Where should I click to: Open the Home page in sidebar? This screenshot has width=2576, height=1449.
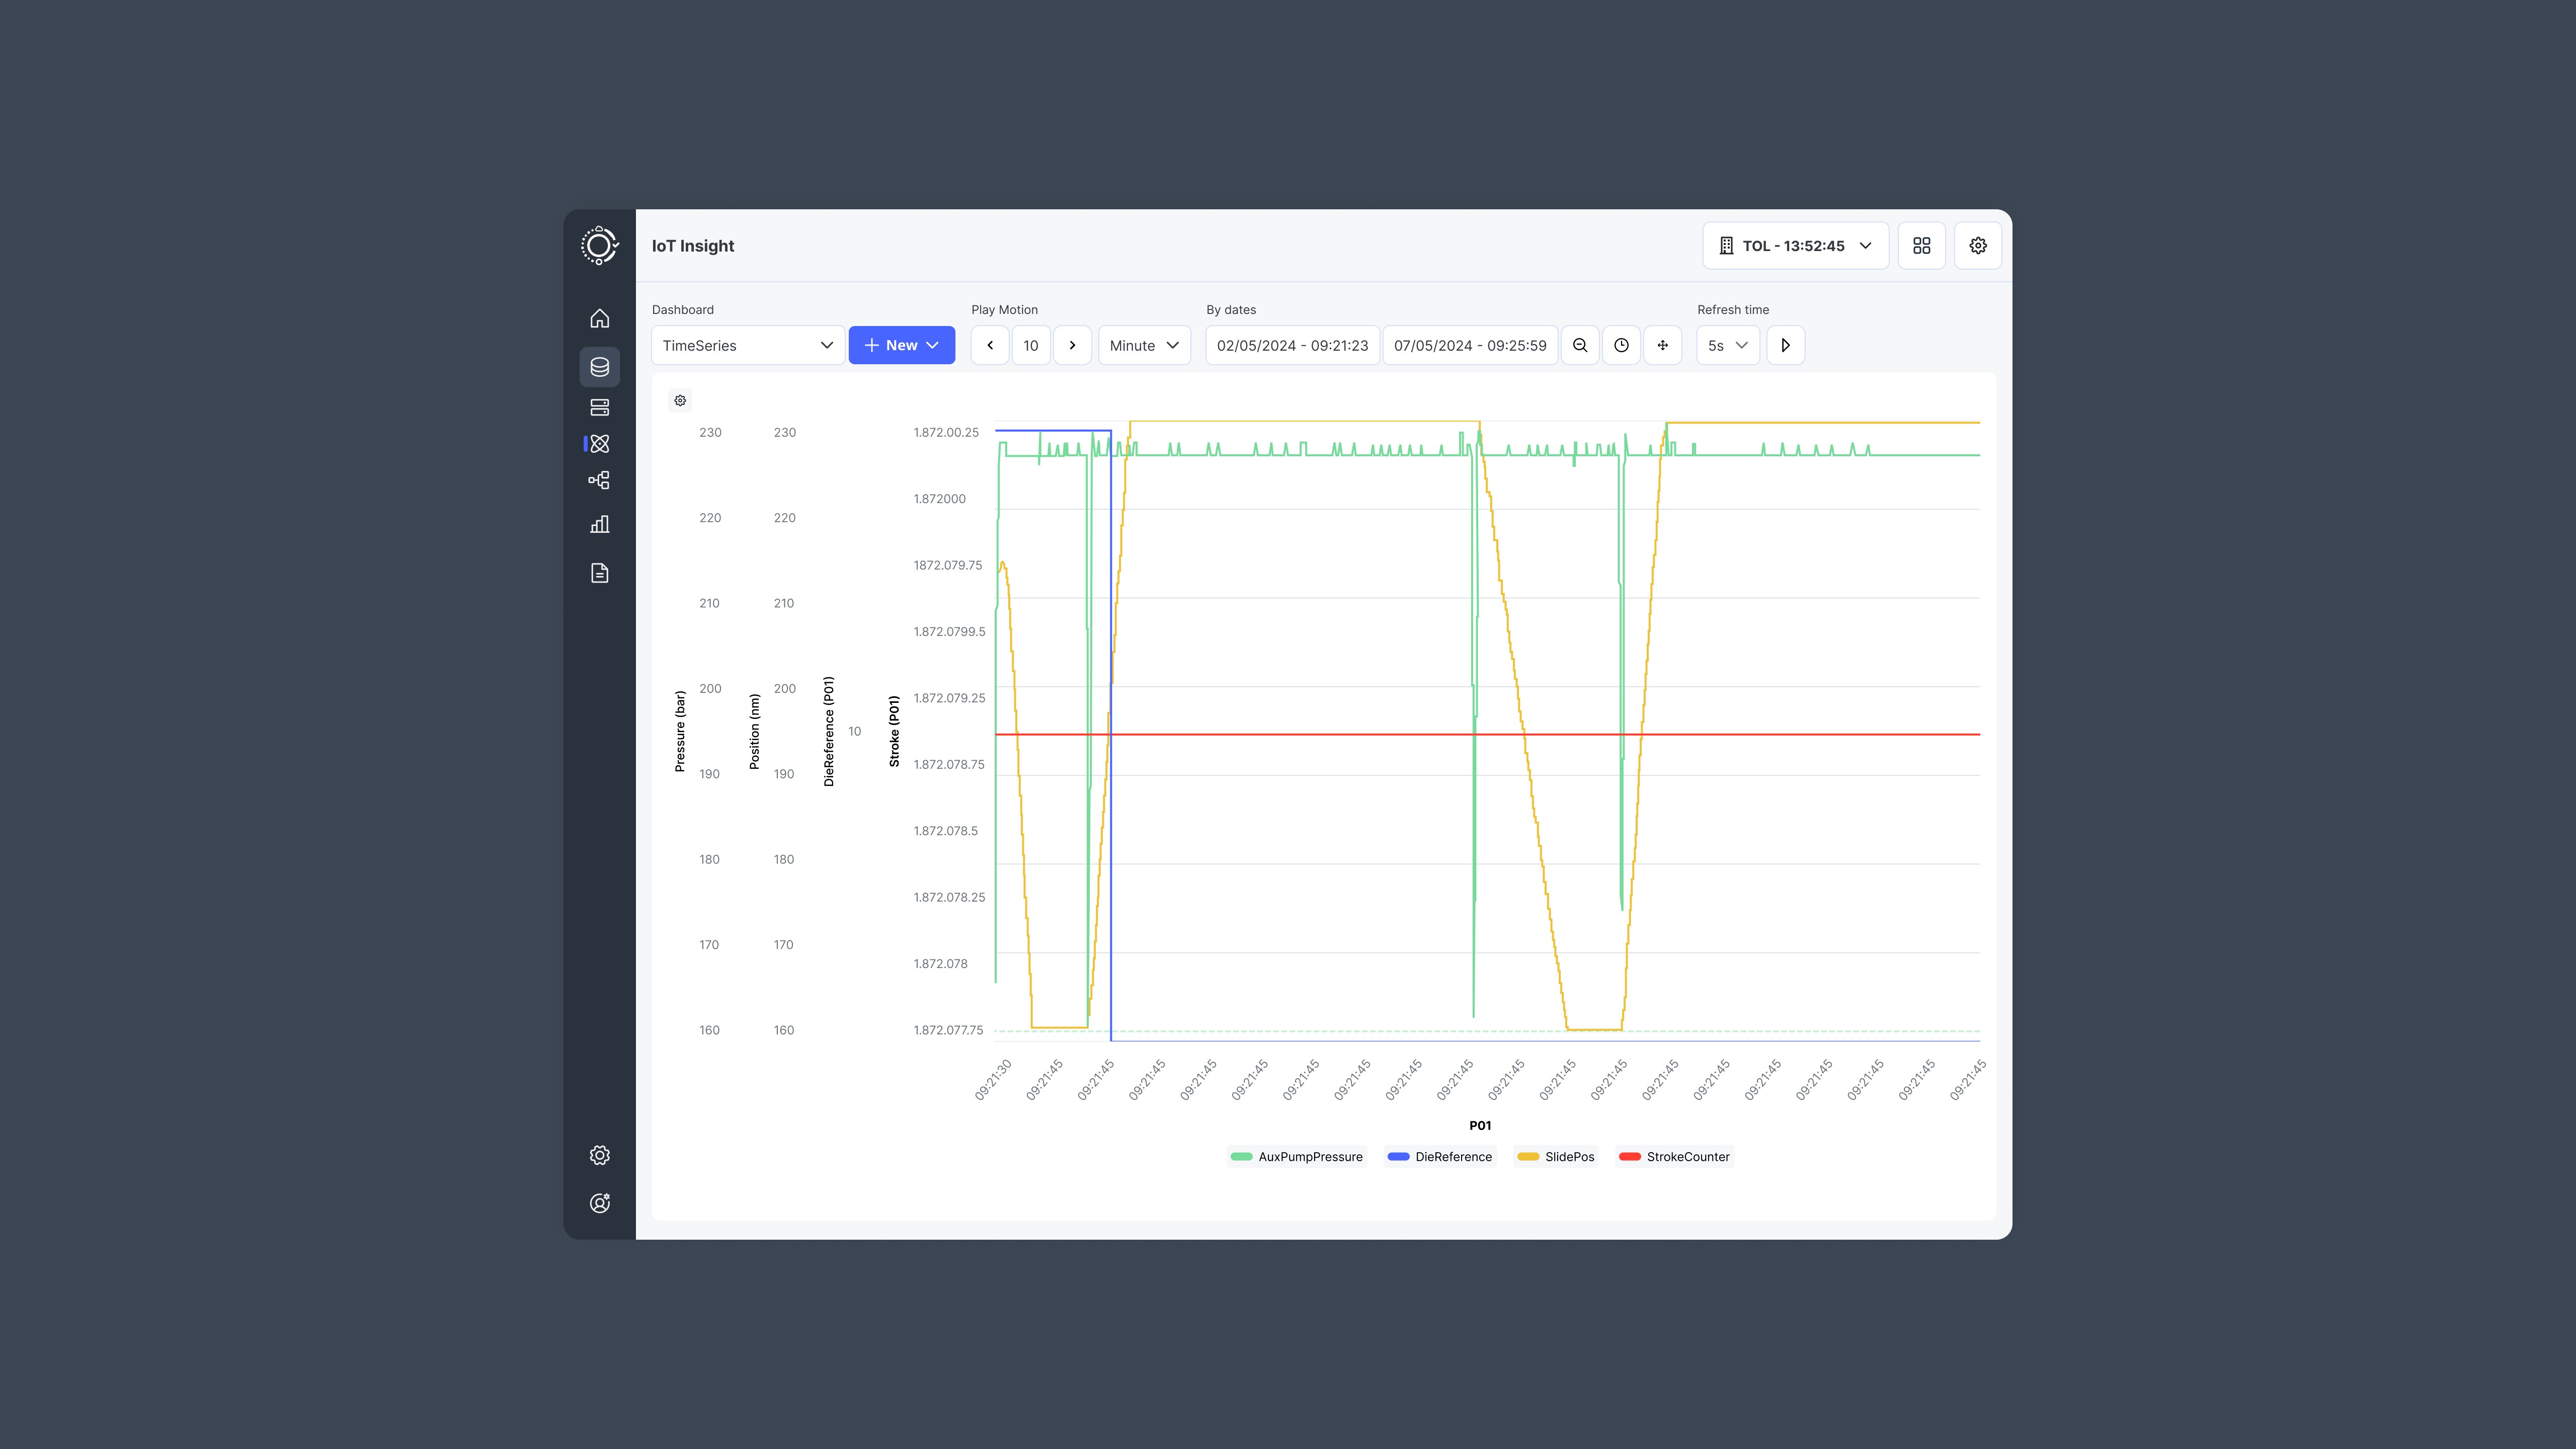tap(599, 318)
